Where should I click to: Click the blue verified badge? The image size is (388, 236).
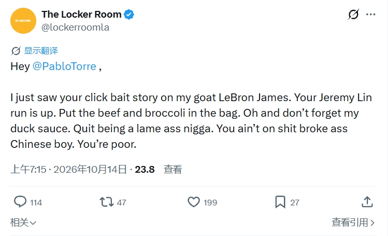pos(128,15)
